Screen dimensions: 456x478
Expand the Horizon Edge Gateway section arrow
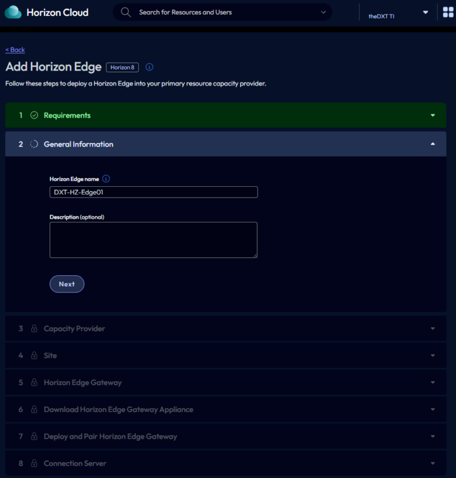tap(433, 383)
